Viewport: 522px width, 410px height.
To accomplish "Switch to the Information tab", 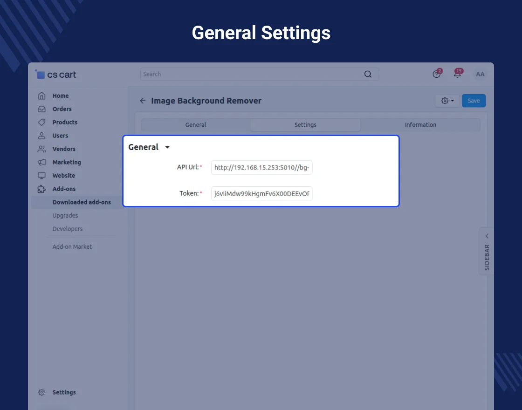I will [420, 125].
